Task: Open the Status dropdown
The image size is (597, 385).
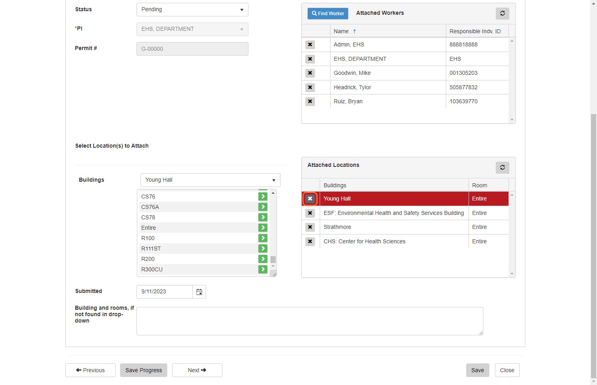Action: 192,10
